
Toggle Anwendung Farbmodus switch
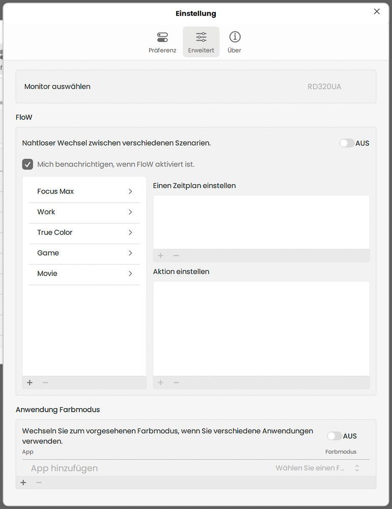(334, 436)
